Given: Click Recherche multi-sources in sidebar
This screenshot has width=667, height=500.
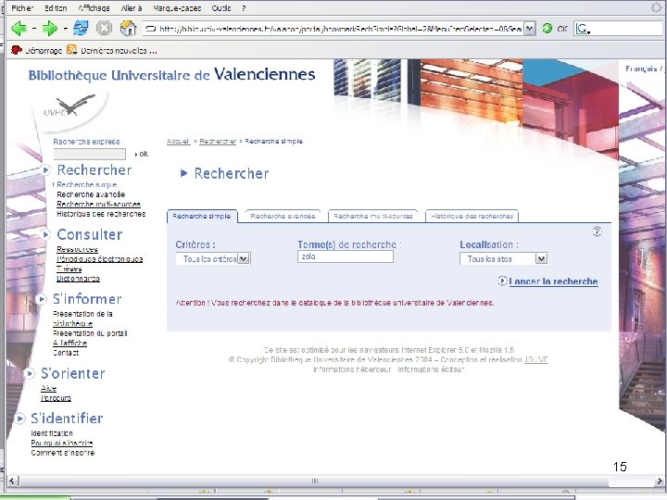Looking at the screenshot, I should 99,204.
